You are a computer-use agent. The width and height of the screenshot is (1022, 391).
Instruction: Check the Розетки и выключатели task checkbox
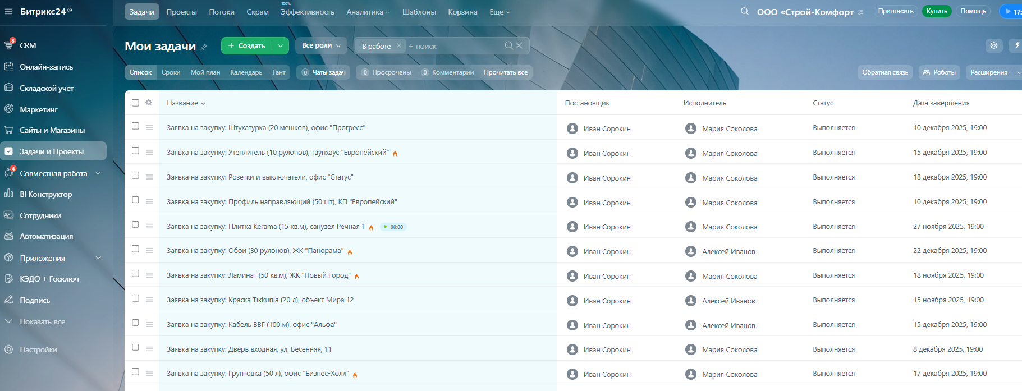point(135,176)
